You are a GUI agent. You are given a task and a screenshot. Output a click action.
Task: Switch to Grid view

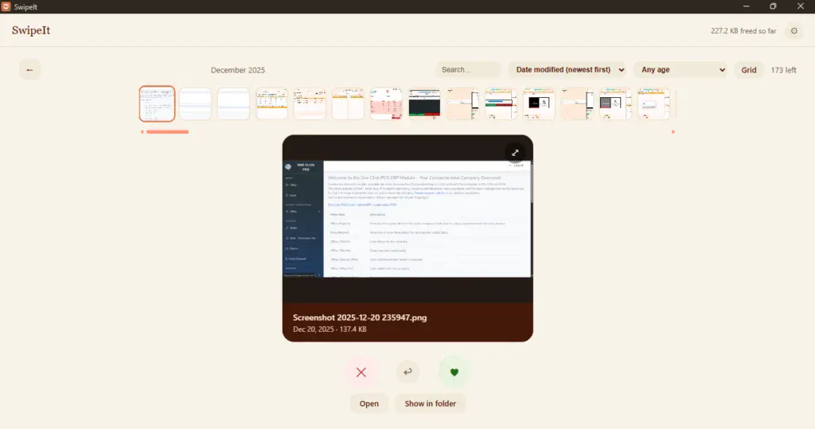(x=748, y=70)
